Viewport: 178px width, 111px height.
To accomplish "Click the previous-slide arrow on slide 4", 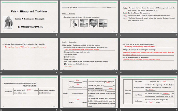I will point(53,69).
